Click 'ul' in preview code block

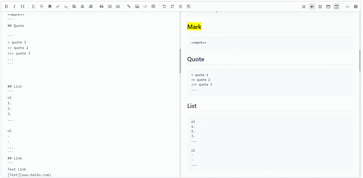pyautogui.click(x=193, y=150)
